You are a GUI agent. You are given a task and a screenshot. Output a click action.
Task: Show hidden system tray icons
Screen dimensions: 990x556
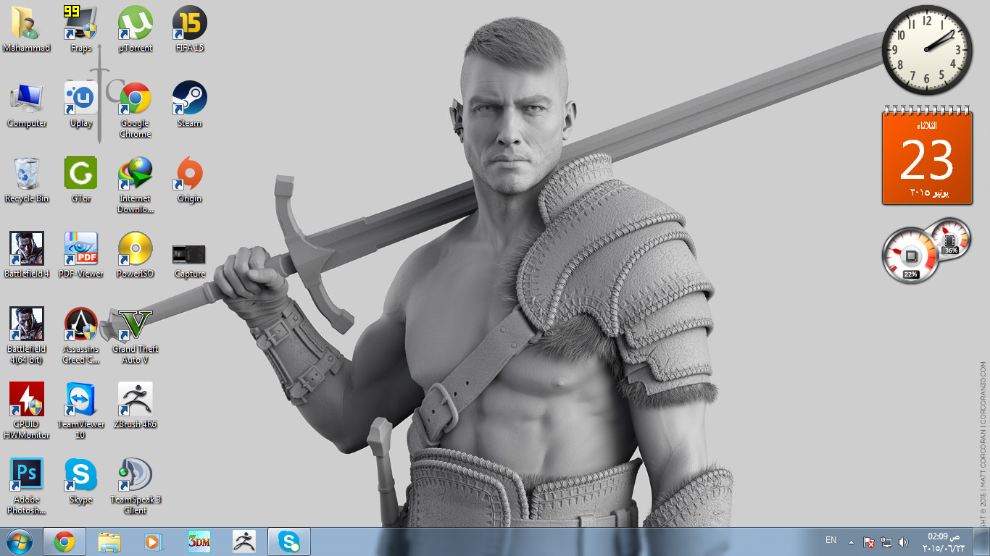tap(851, 542)
